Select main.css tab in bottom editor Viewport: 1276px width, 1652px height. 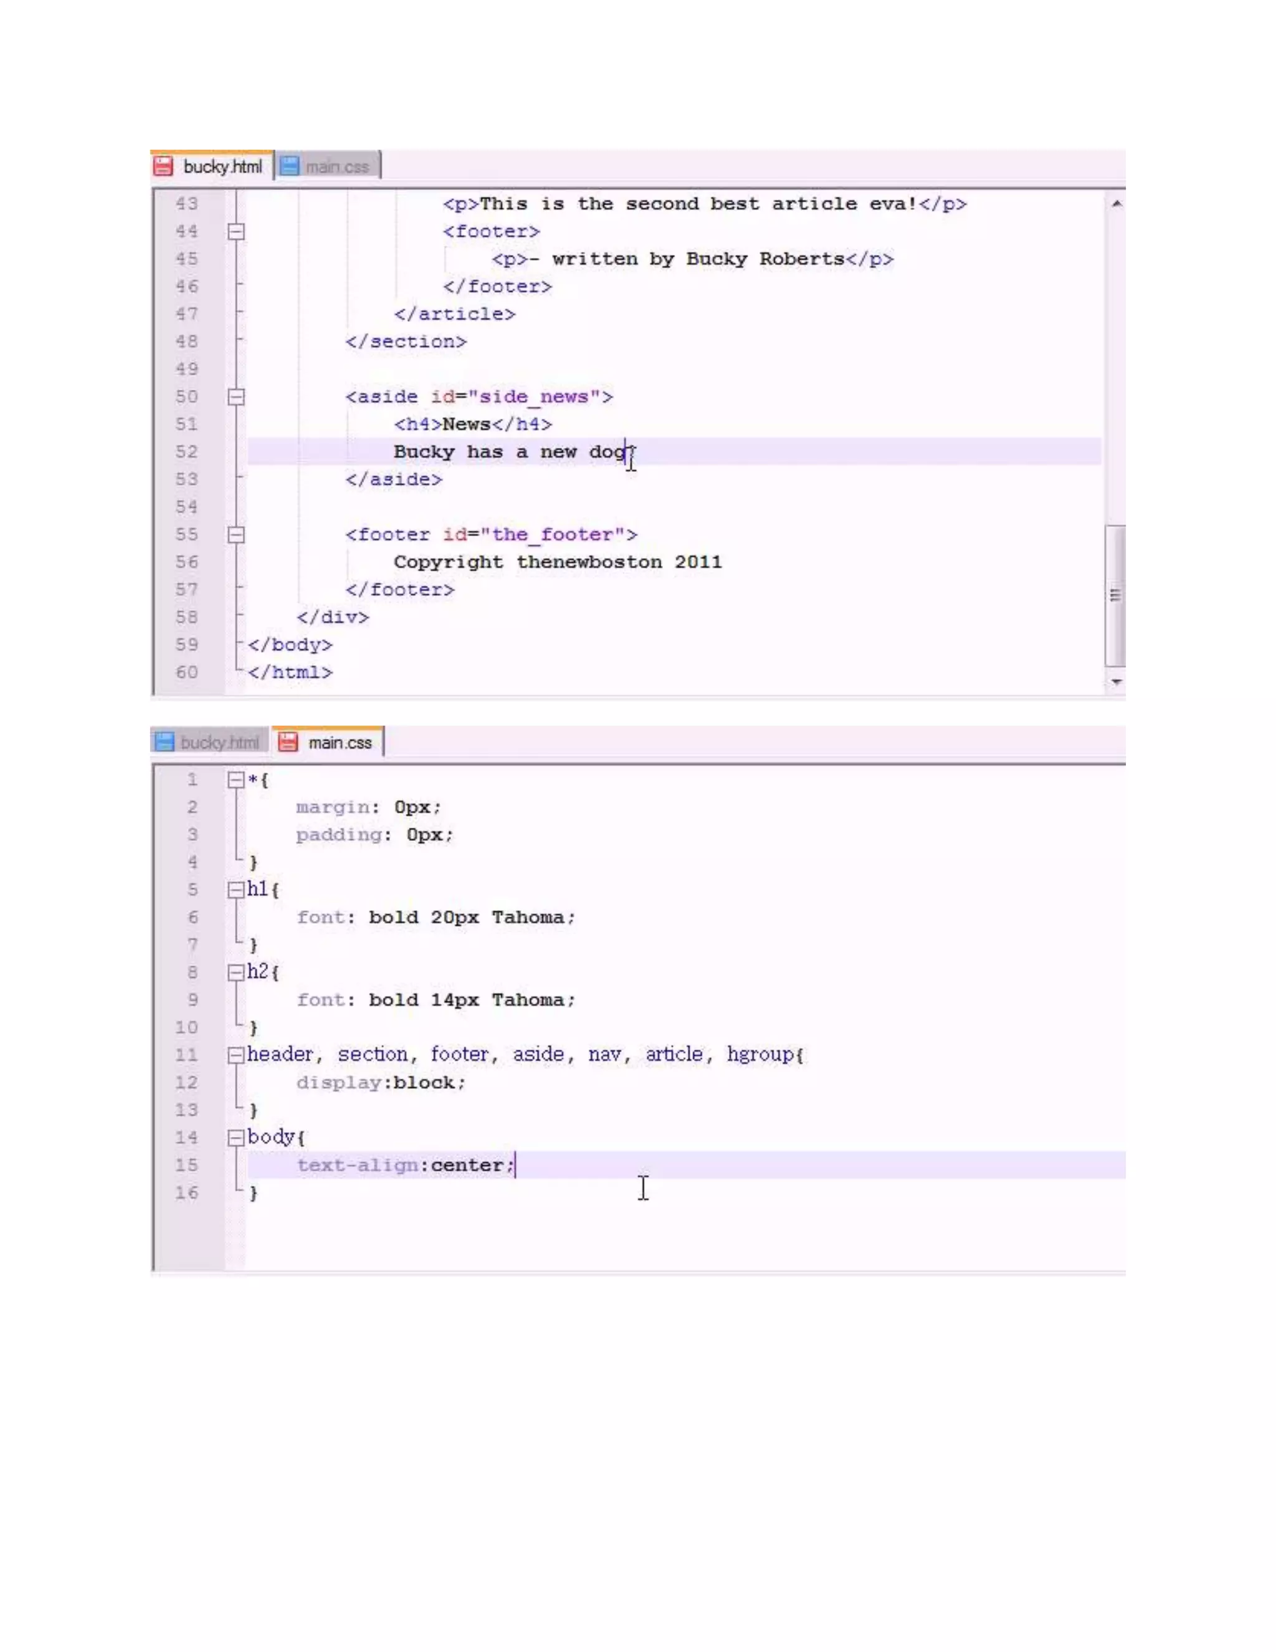(327, 742)
